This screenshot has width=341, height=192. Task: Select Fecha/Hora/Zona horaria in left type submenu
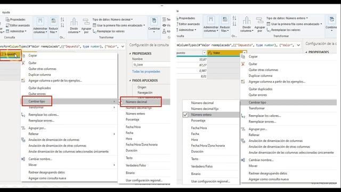(142, 145)
